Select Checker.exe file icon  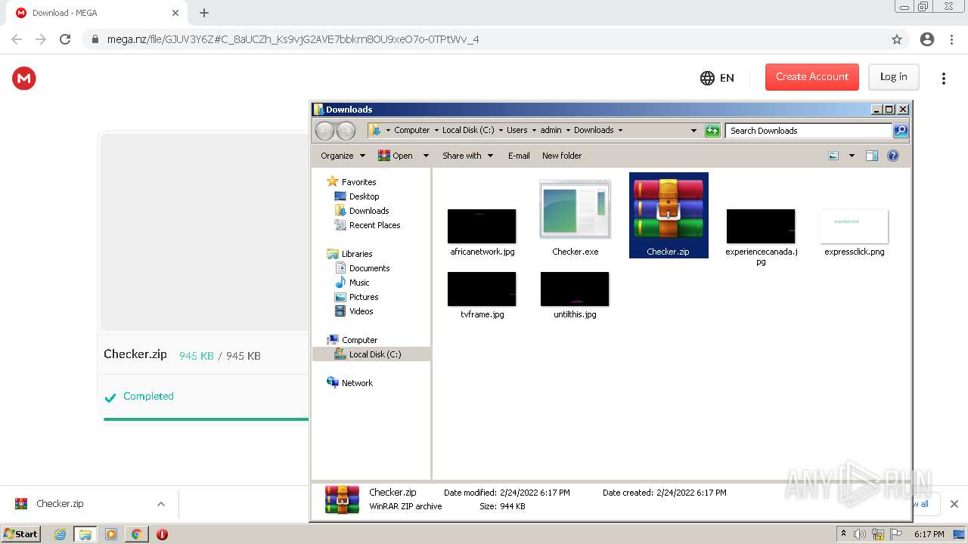click(575, 209)
